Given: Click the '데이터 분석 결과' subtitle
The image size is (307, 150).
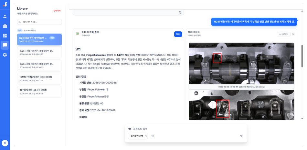Looking at the screenshot, I should (x=194, y=35).
